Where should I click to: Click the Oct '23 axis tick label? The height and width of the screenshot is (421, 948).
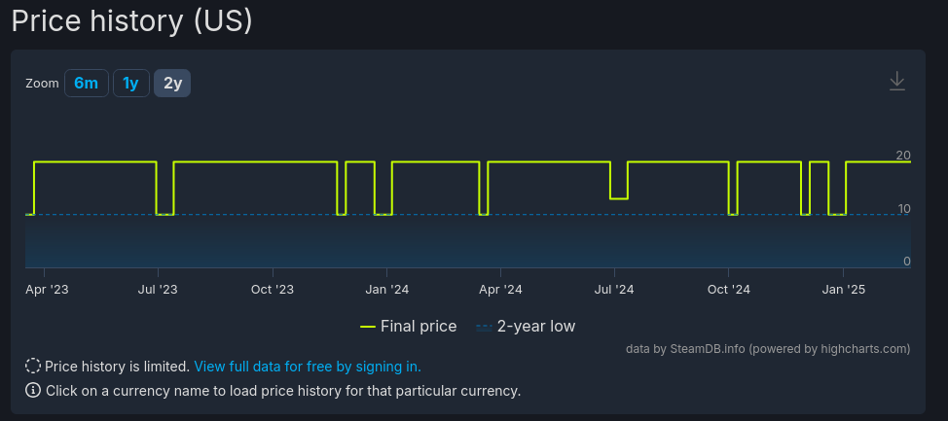272,289
